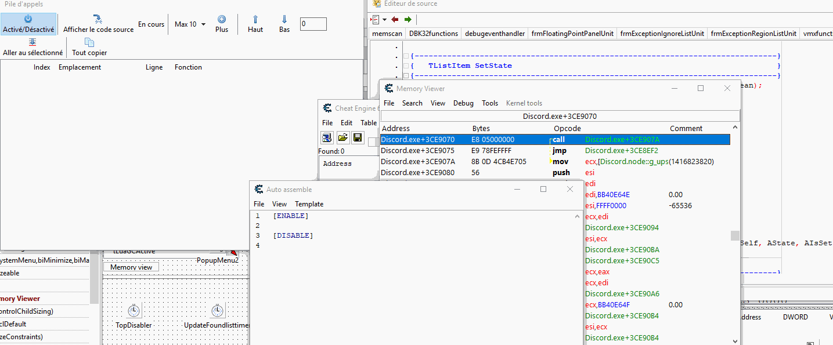Screen dimensions: 833x345
Task: Switch to the memscan tab
Action: [387, 34]
